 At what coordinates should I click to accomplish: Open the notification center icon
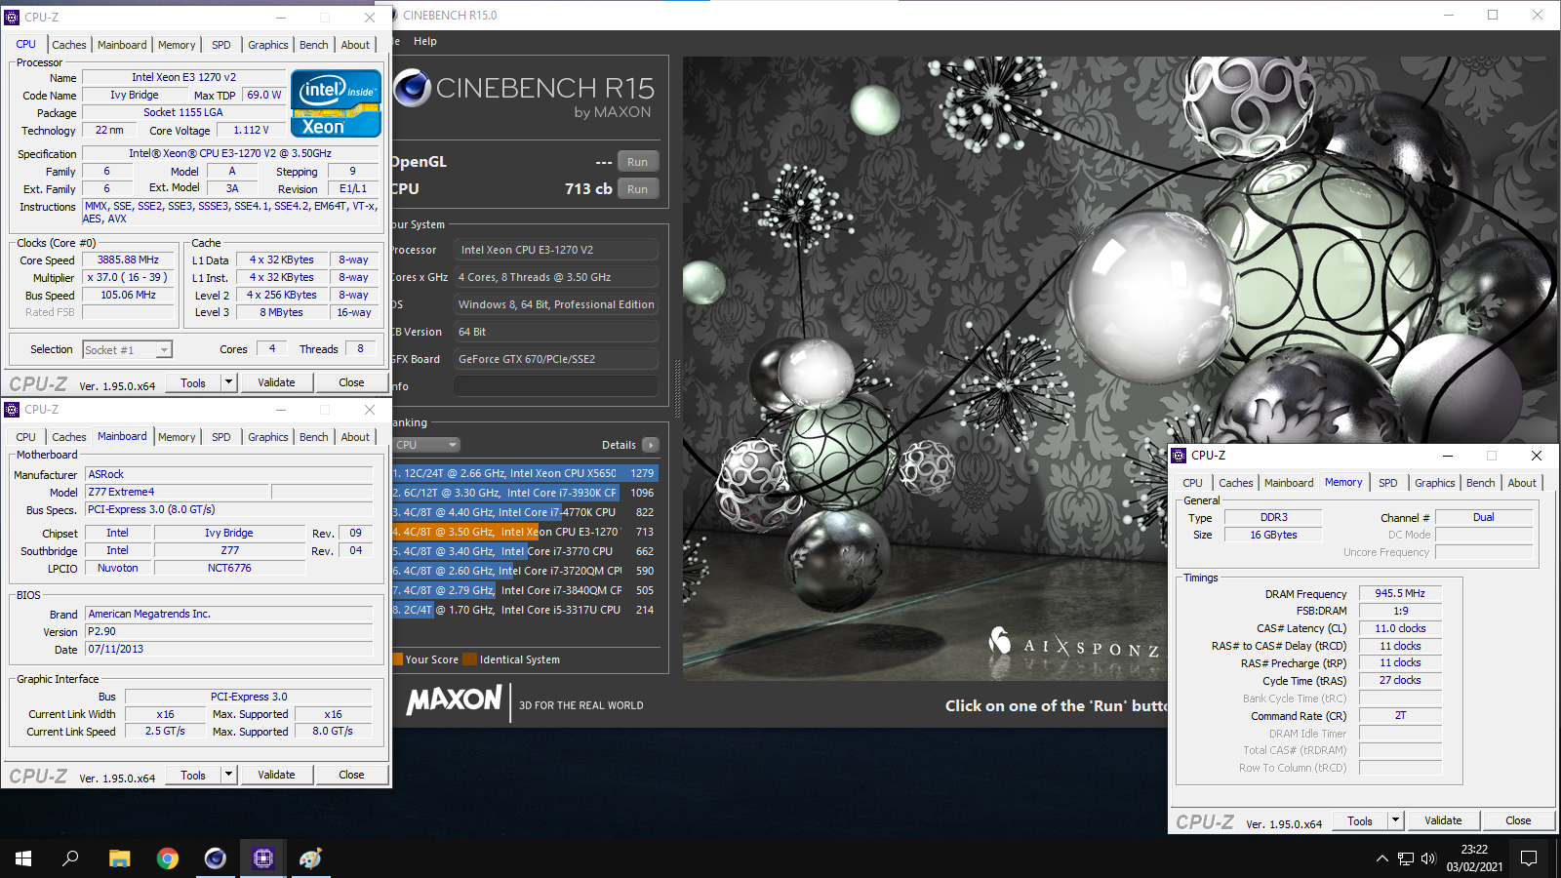click(1529, 858)
